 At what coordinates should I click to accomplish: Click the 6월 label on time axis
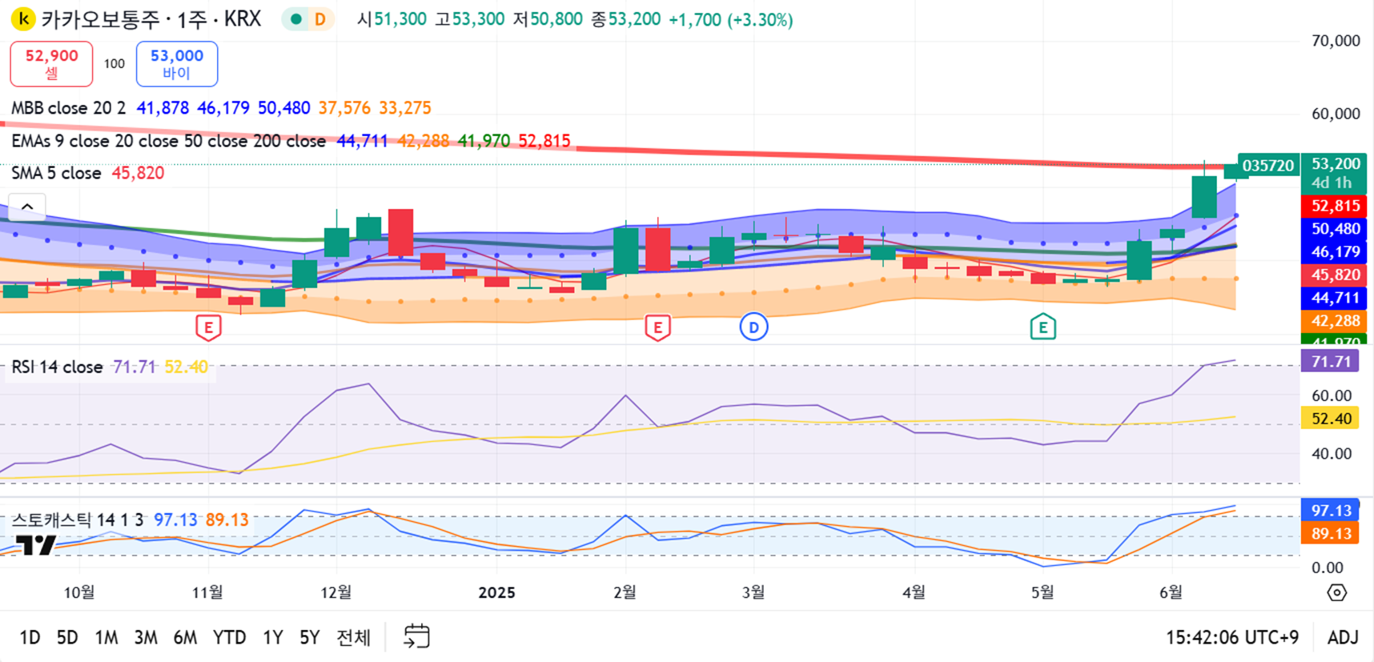(1171, 592)
